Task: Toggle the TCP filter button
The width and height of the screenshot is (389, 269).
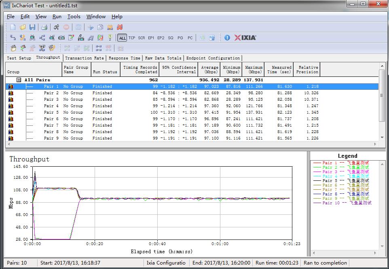Action: click(132, 38)
